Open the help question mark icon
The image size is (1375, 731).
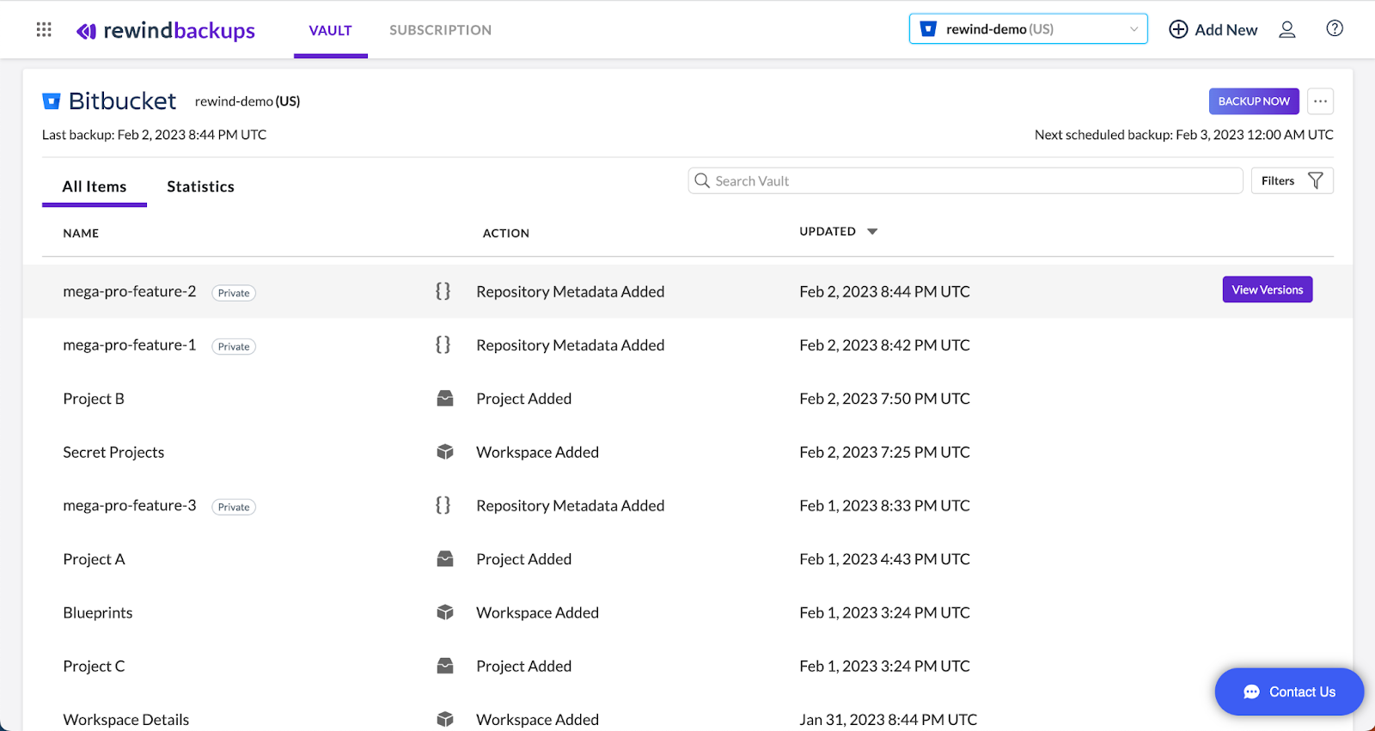(1335, 28)
